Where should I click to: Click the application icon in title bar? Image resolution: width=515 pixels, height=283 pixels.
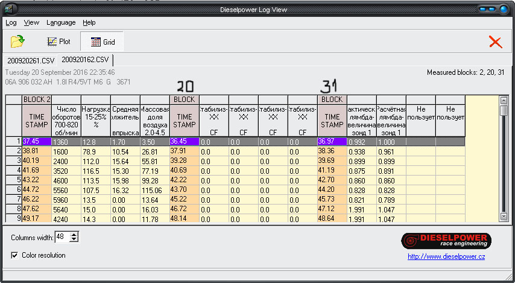coord(9,8)
